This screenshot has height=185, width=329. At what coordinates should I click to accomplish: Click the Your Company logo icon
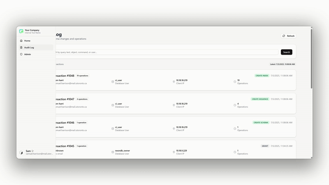click(21, 31)
